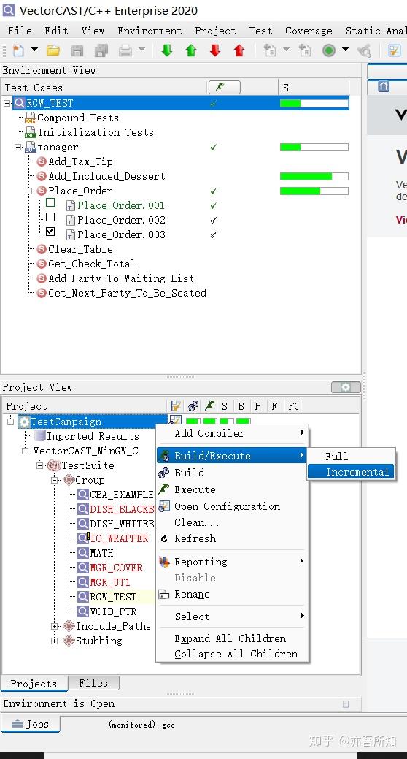Uncheck the Place_Order.003 test case checkbox

(x=50, y=232)
